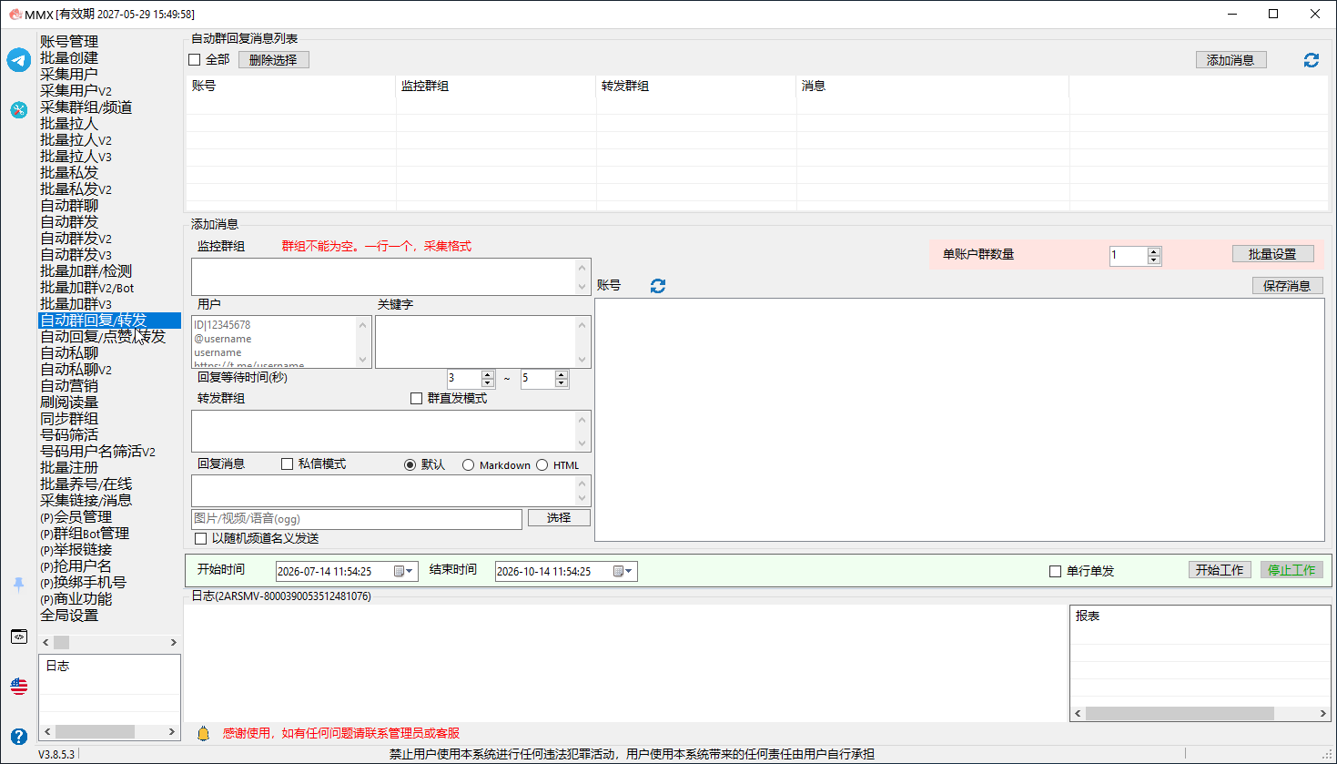This screenshot has height=764, width=1337.
Task: Open the 结束时间 date picker dropdown
Action: [x=623, y=571]
